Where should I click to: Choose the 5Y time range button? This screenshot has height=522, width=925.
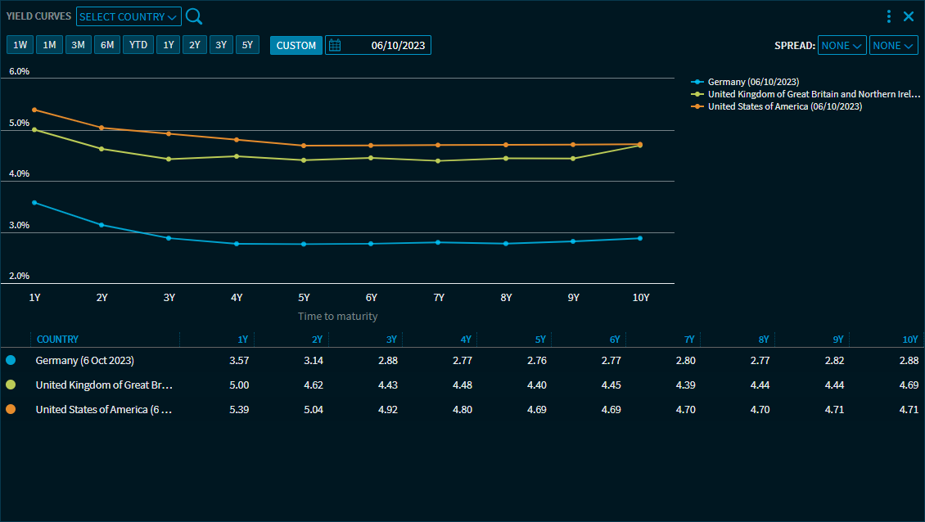coord(247,45)
